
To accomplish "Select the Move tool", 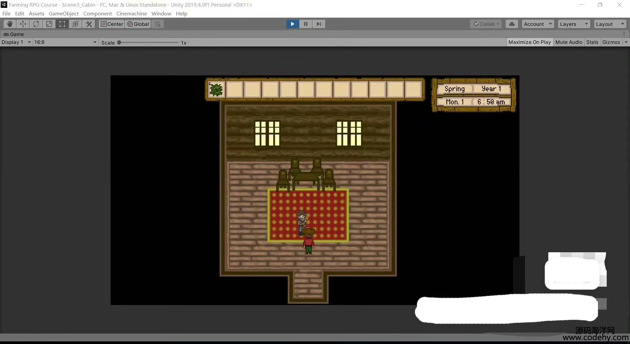I will coord(23,24).
